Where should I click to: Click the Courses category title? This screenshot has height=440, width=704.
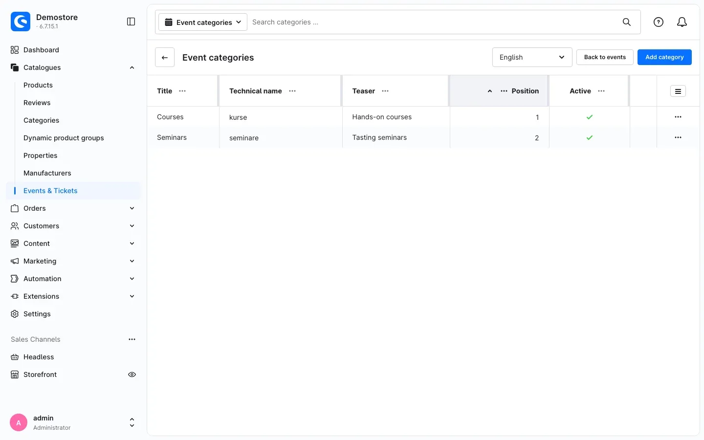[x=170, y=117]
